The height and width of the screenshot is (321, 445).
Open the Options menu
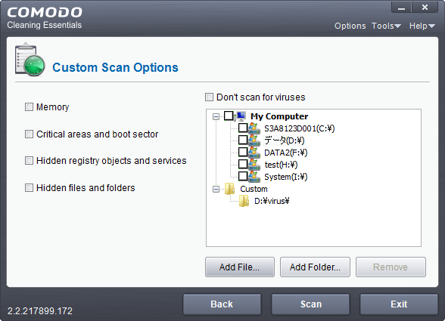(350, 26)
